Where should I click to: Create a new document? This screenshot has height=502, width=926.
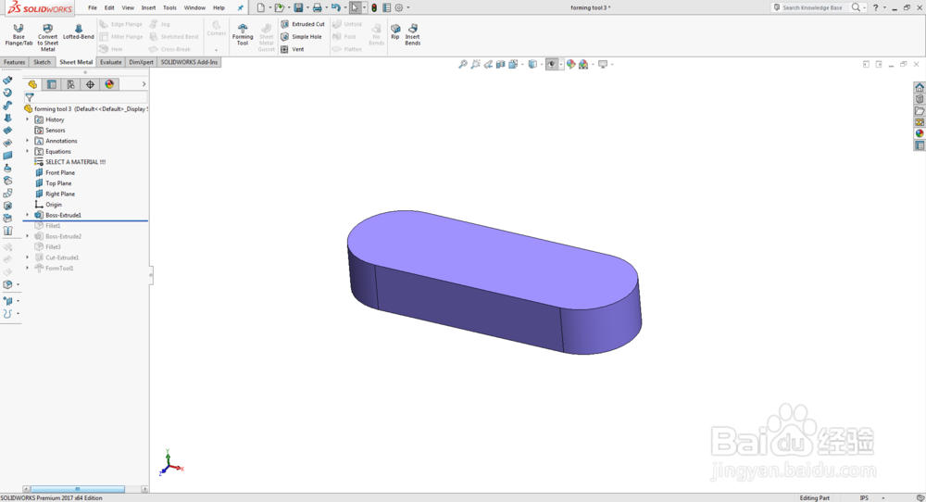click(x=261, y=7)
